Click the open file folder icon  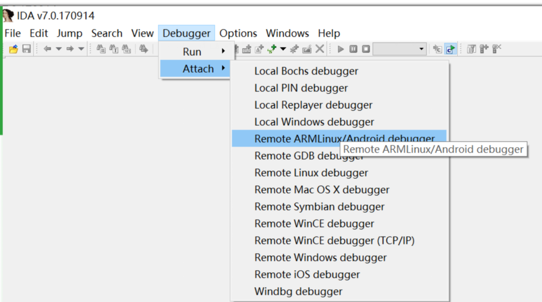[x=14, y=49]
